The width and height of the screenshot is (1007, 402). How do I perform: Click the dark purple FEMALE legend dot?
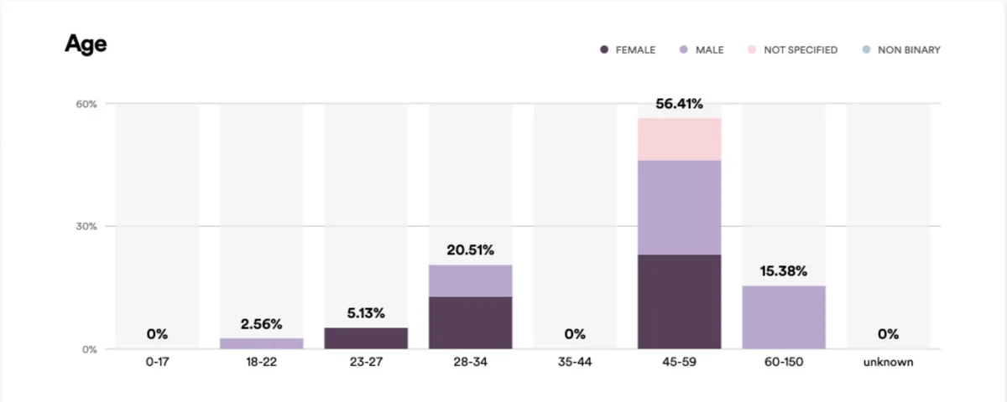[x=604, y=50]
